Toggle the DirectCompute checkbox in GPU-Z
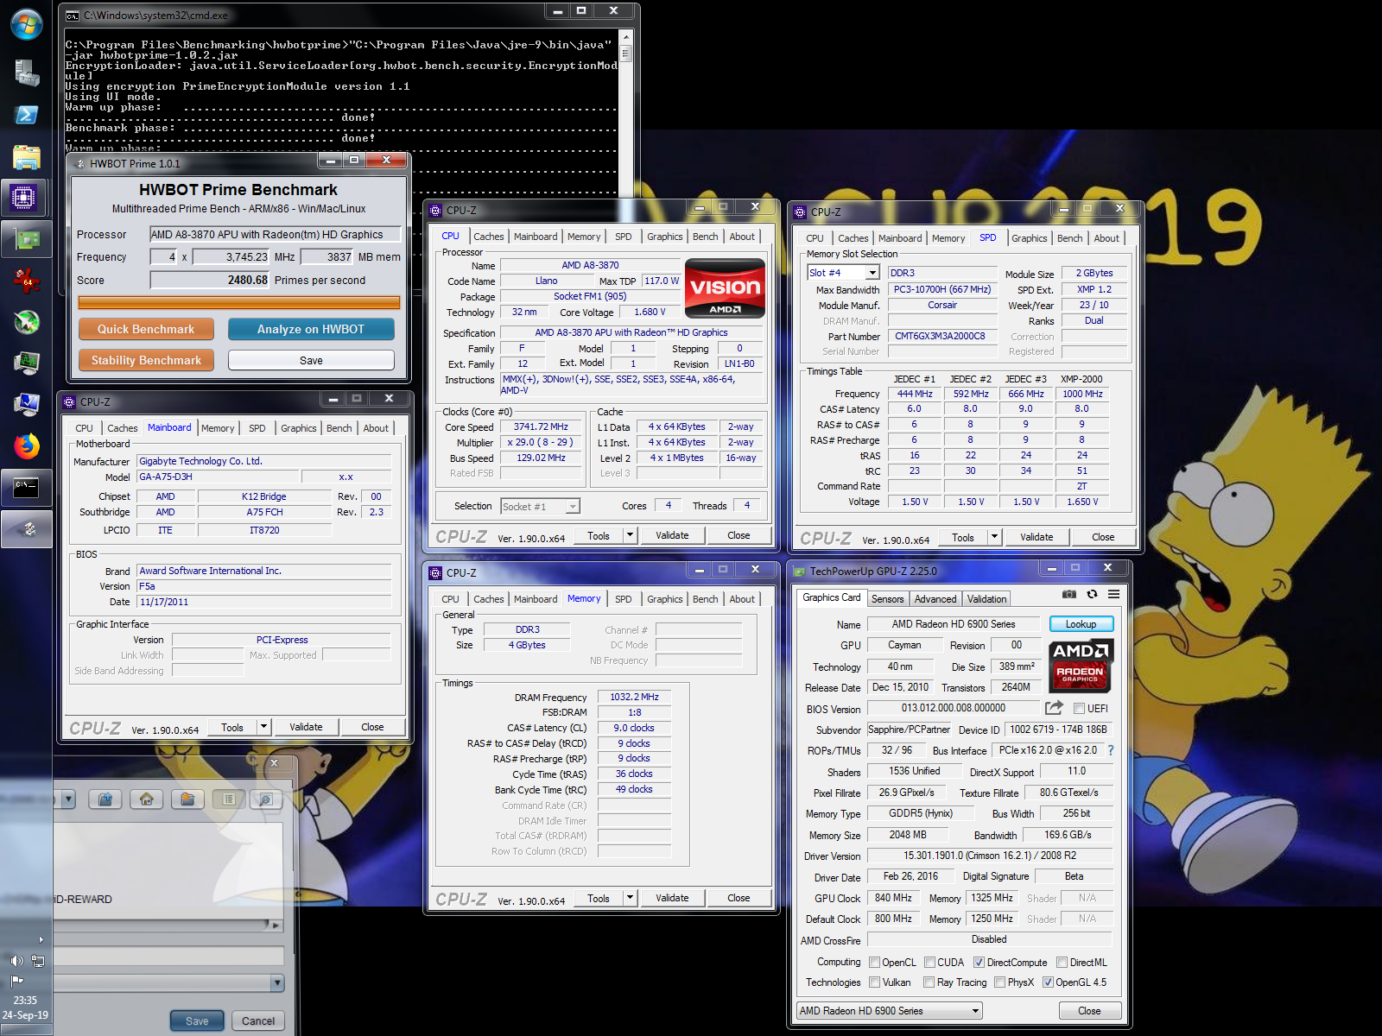 click(x=979, y=963)
